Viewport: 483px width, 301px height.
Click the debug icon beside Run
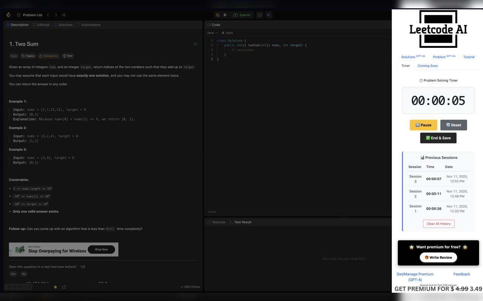click(x=217, y=15)
